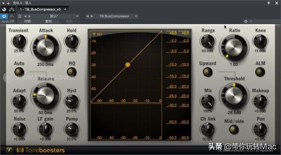The image size is (281, 155).
Task: Click the Pump knob
Action: tap(71, 129)
